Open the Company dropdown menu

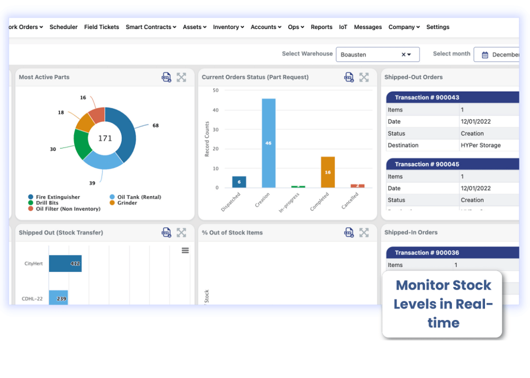point(404,27)
